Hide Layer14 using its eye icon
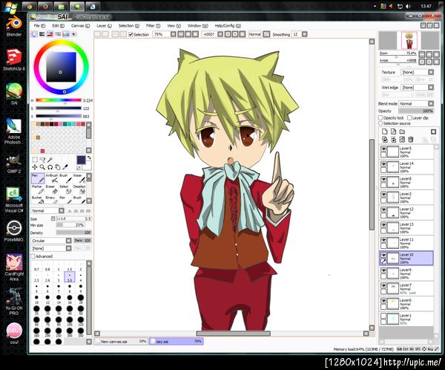 (x=383, y=163)
